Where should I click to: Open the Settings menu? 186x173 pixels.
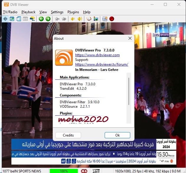57,12
